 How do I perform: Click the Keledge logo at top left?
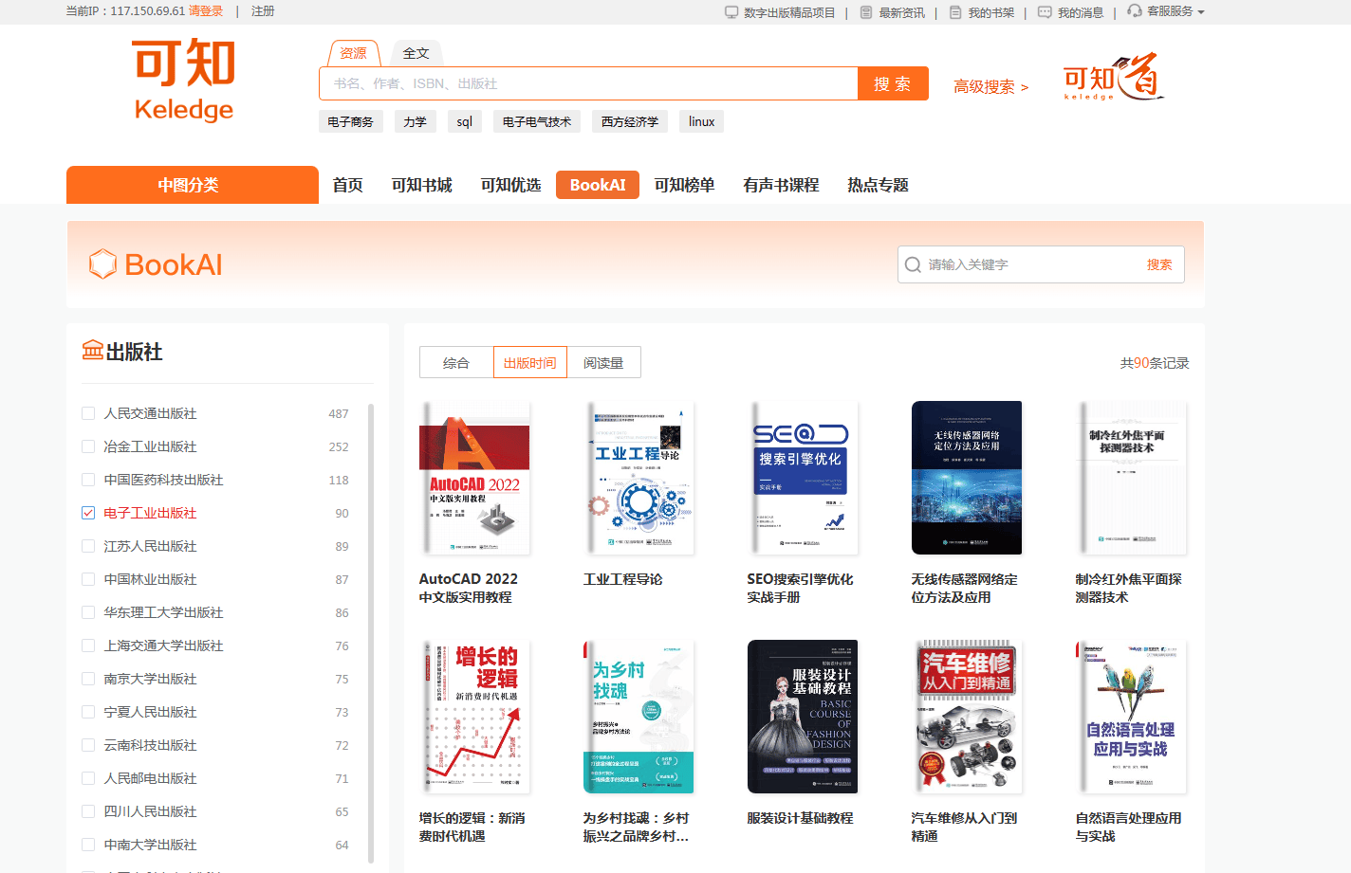184,81
